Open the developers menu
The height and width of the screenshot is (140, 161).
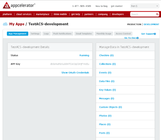click(118, 14)
